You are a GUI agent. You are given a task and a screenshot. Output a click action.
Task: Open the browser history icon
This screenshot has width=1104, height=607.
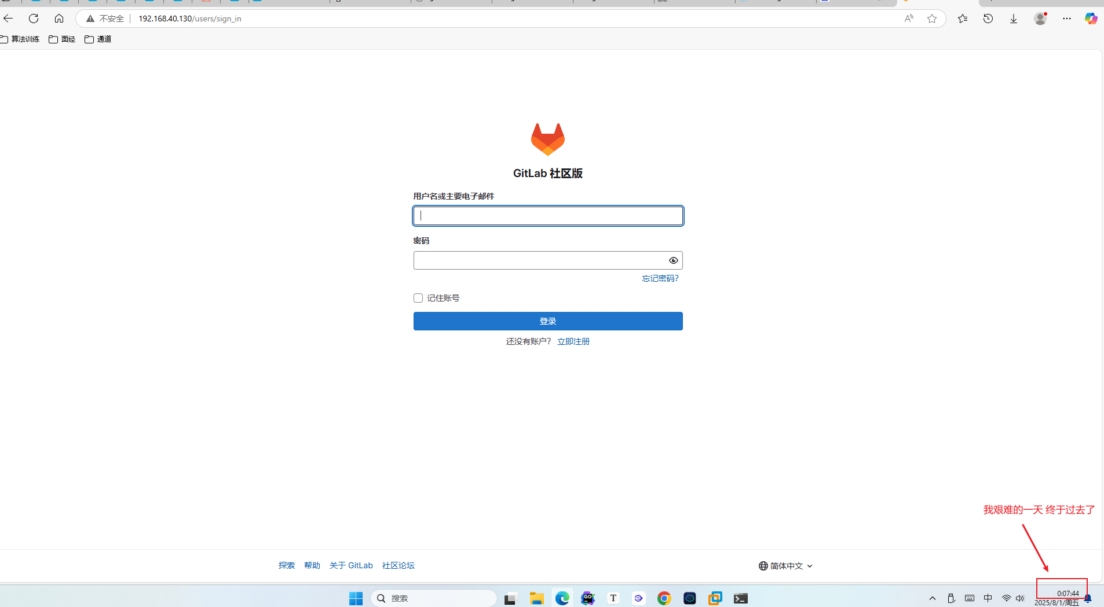988,19
